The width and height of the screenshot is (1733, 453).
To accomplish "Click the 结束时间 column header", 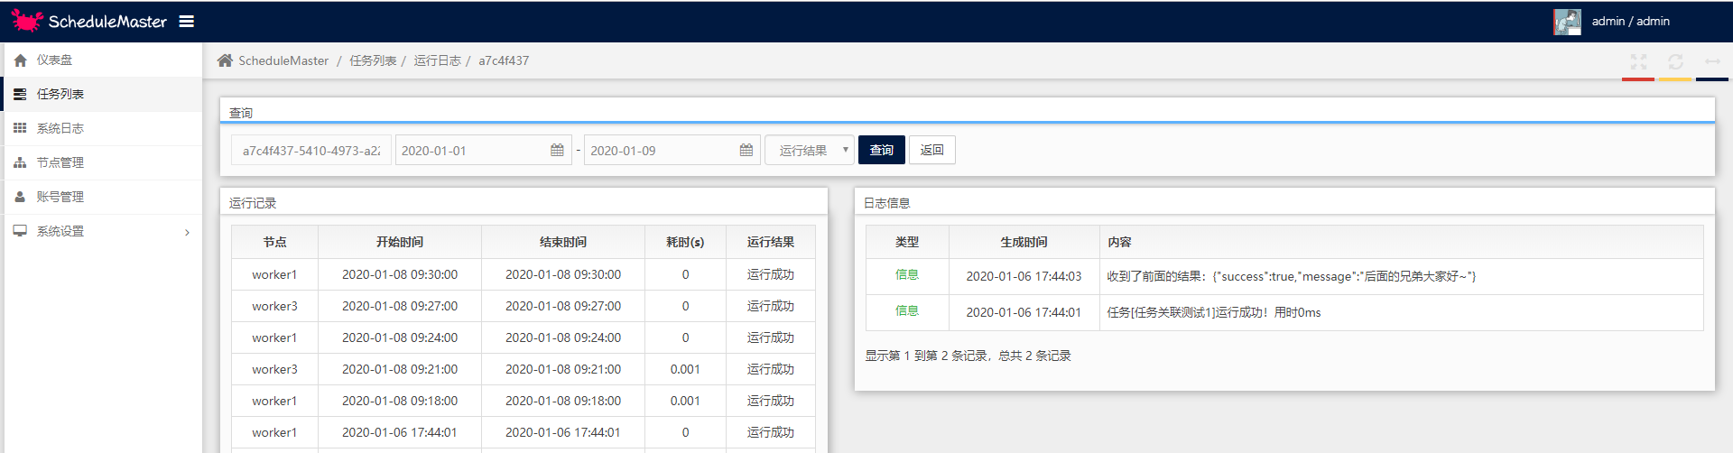I will [563, 242].
